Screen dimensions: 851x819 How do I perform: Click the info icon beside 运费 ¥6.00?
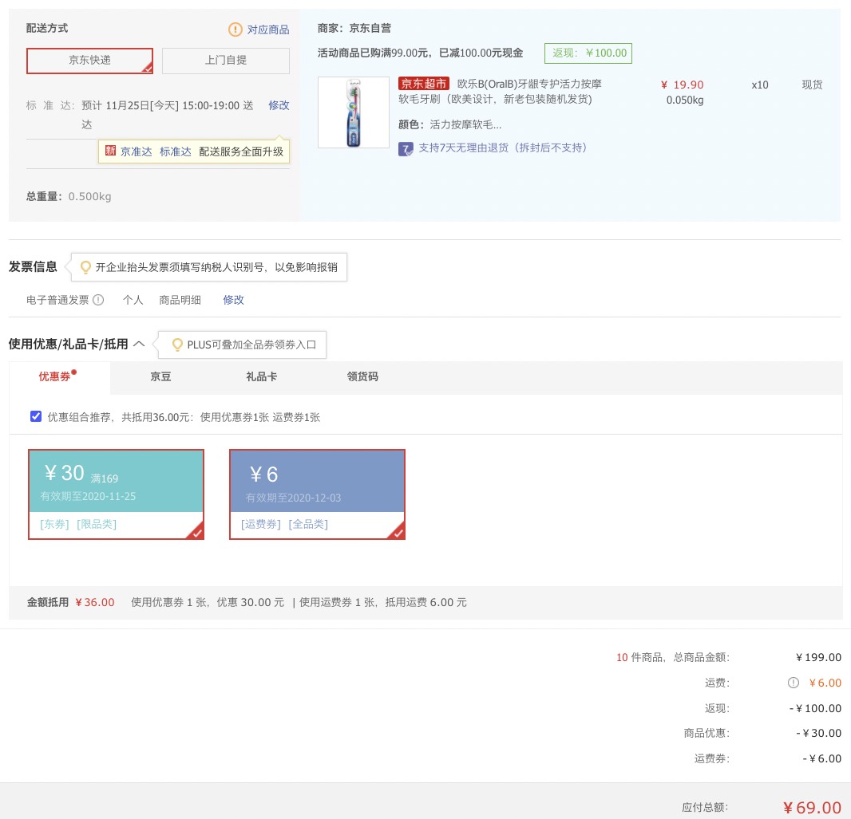pos(794,683)
